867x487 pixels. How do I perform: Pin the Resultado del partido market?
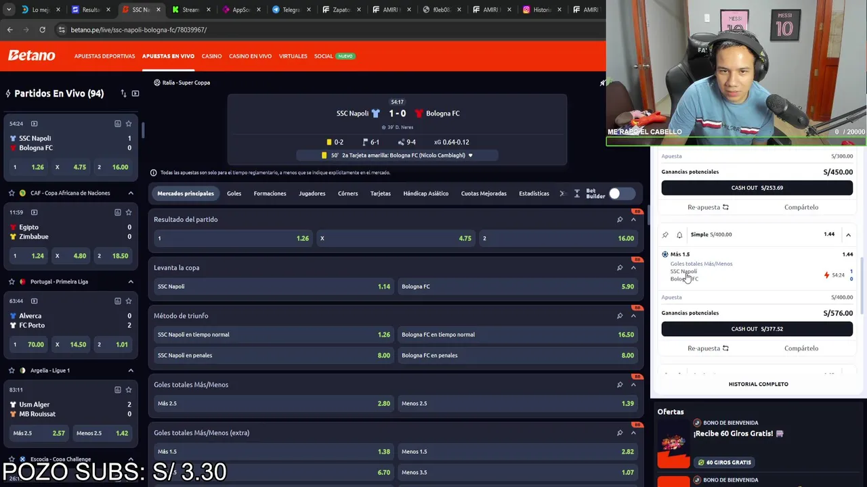(619, 219)
